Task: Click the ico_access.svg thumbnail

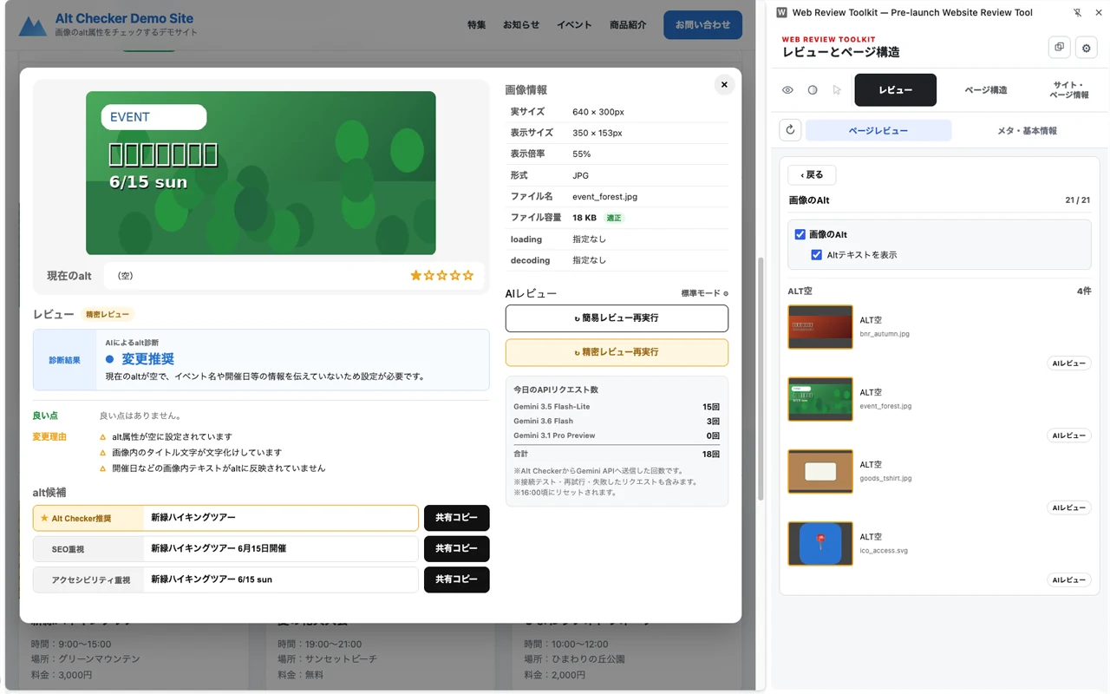Action: coord(820,544)
